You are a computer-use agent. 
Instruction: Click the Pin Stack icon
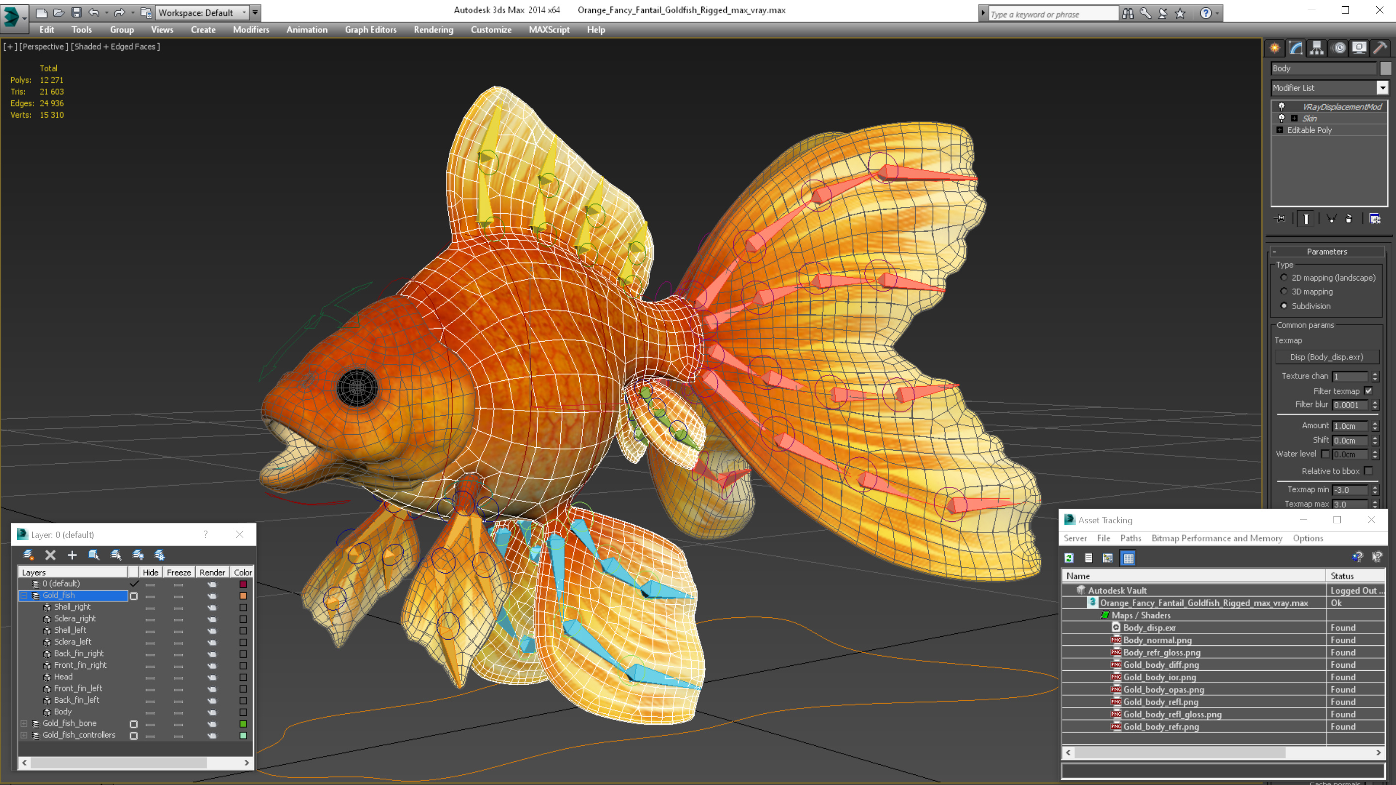coord(1280,219)
